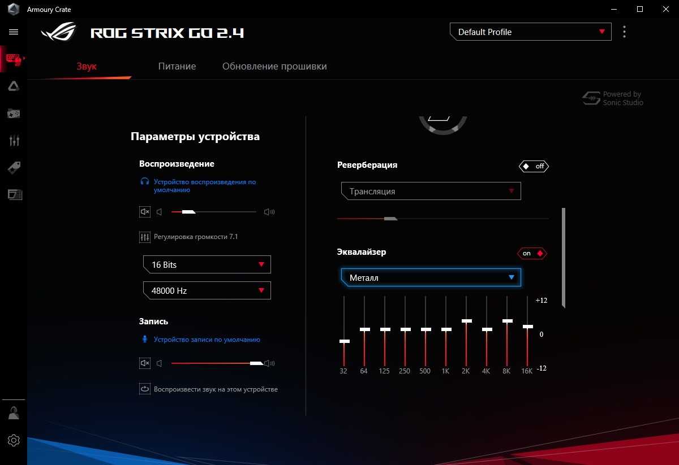Open the deals tag sidebar icon
This screenshot has width=679, height=465.
14,167
